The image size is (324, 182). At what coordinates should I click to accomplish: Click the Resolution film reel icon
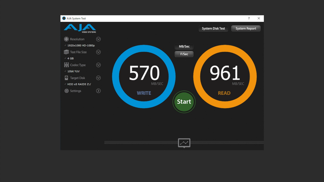coord(66,39)
